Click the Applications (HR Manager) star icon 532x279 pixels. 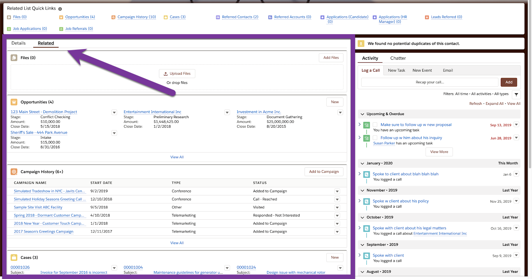(x=375, y=17)
